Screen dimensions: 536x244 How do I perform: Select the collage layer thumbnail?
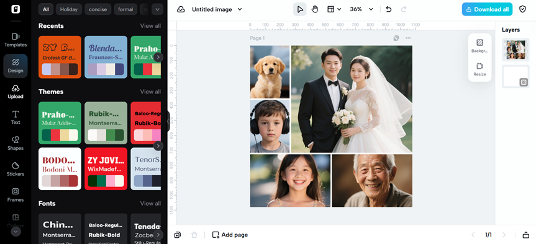[516, 50]
